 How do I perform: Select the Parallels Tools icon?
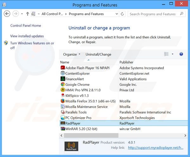click(63, 112)
